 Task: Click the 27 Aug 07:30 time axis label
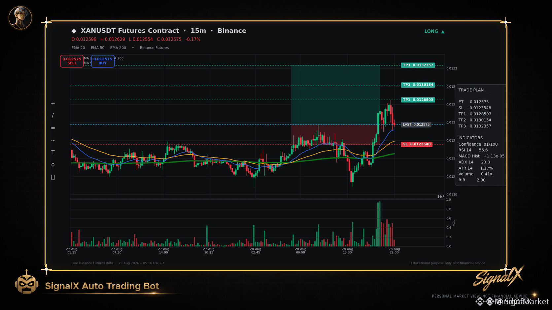117,251
